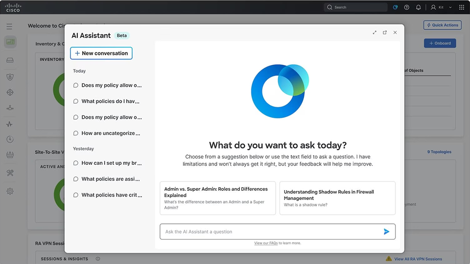Open 'How are uncategorize...' conversation

tap(107, 133)
